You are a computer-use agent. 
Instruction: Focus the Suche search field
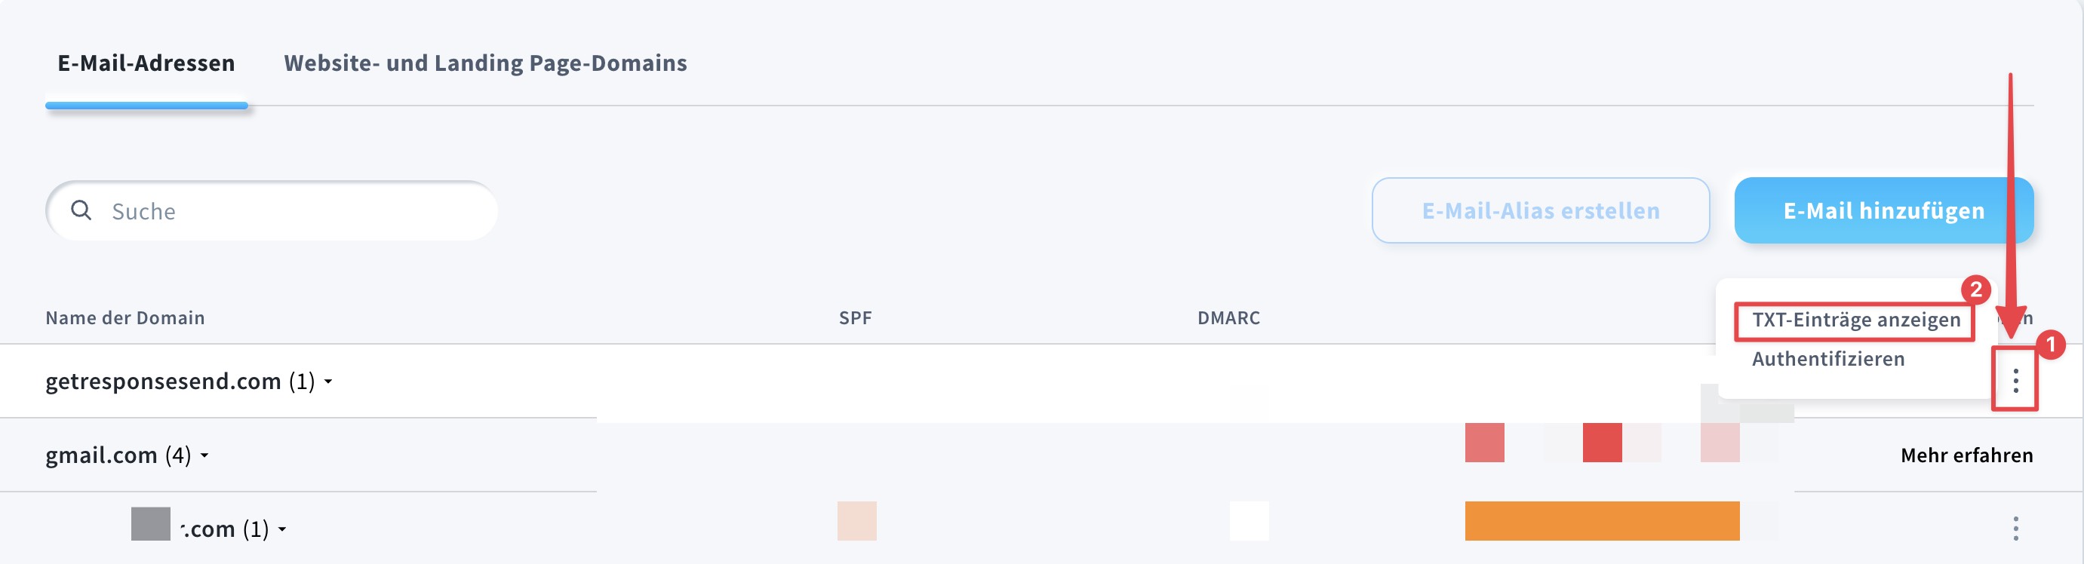(x=291, y=211)
